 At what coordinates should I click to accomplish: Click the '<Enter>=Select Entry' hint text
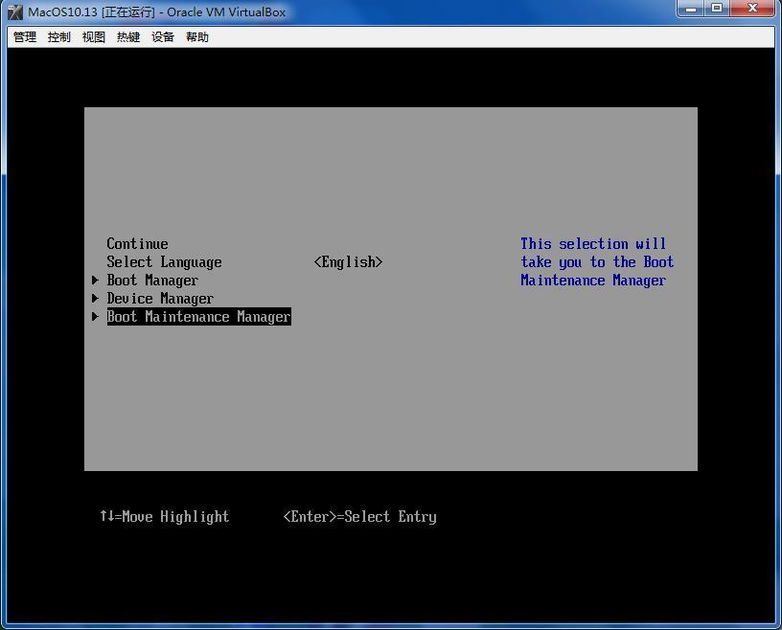[359, 517]
